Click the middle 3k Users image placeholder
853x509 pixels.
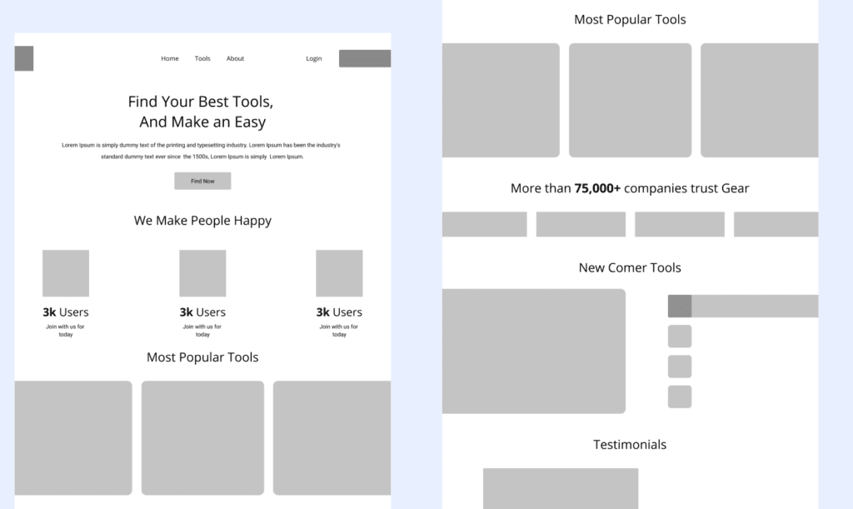pyautogui.click(x=202, y=273)
